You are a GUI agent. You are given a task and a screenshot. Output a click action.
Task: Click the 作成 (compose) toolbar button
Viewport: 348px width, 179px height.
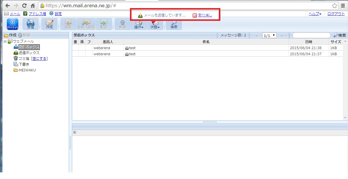tap(49, 24)
